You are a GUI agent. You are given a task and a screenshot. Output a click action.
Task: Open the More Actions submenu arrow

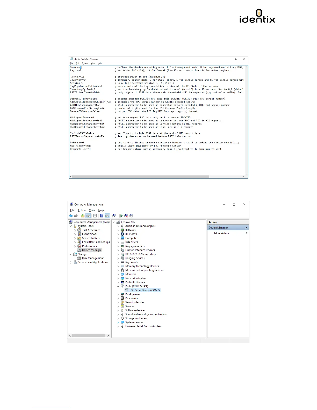click(246, 233)
